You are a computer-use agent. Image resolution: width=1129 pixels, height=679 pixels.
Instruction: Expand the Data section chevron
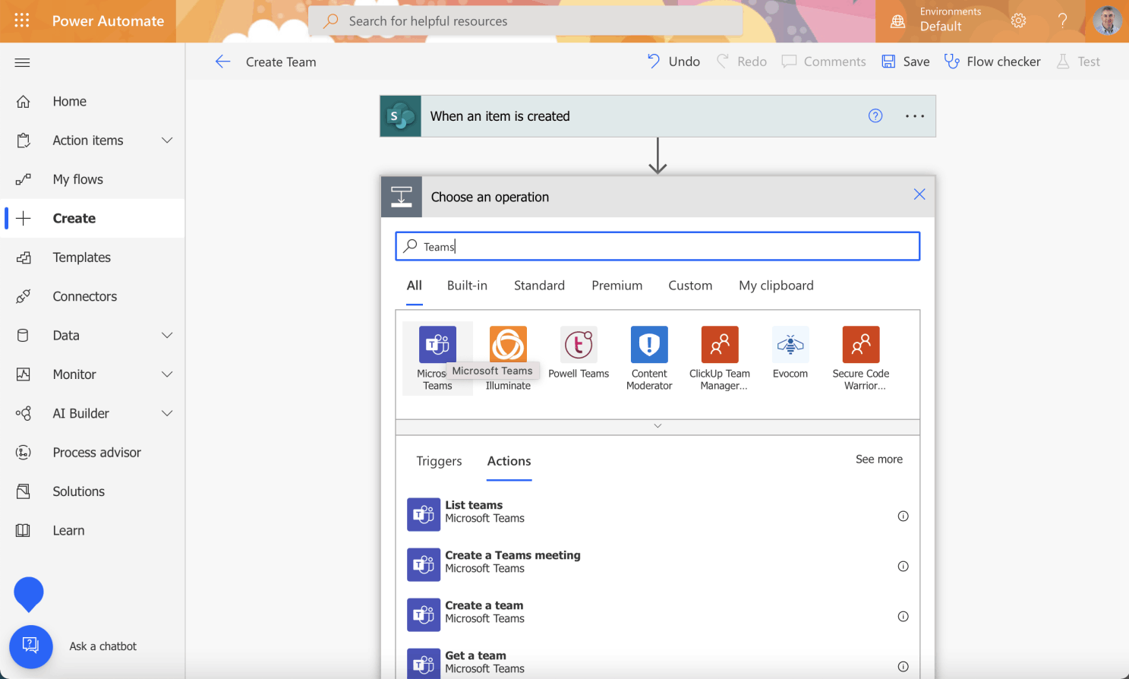pos(167,336)
